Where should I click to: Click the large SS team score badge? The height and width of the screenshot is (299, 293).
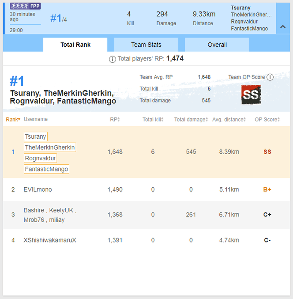(251, 95)
